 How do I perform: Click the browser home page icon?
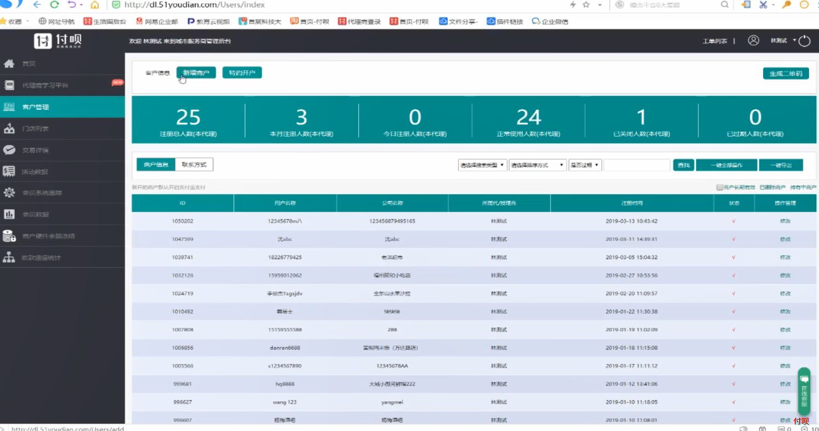point(94,4)
